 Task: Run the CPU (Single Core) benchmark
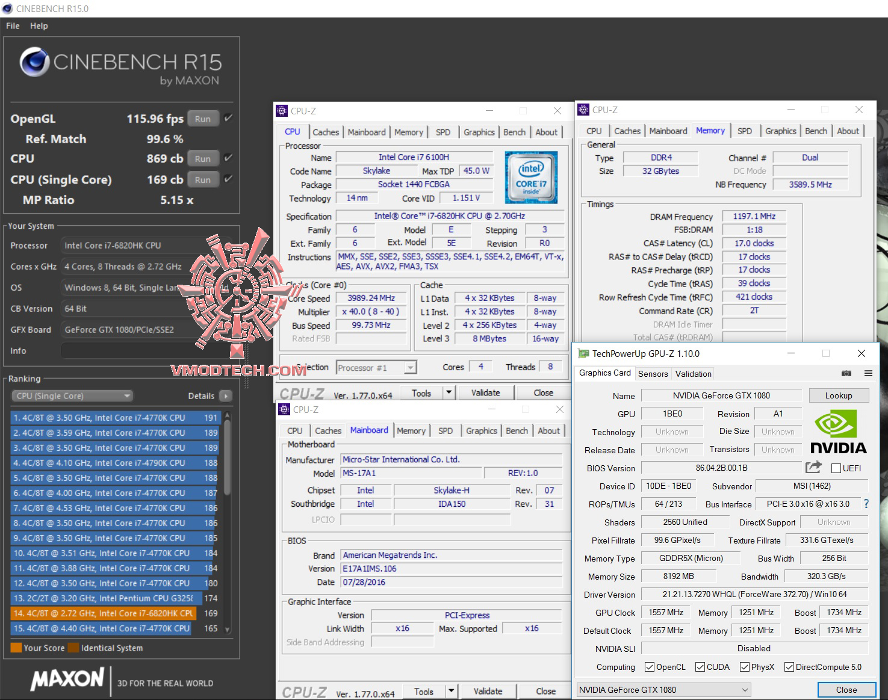(203, 179)
